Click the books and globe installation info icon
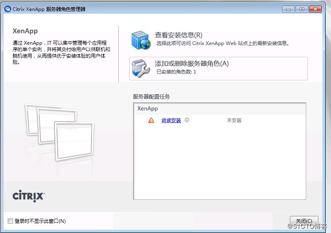Screen dimensions: 331x233 [141, 40]
